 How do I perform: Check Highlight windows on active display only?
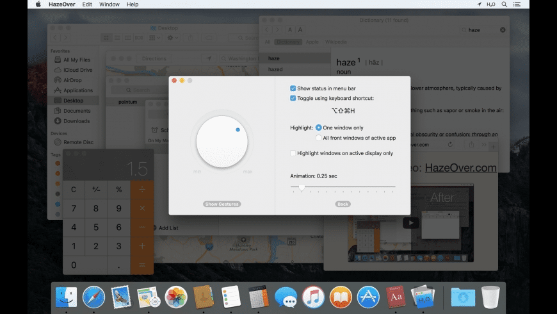[x=293, y=153]
